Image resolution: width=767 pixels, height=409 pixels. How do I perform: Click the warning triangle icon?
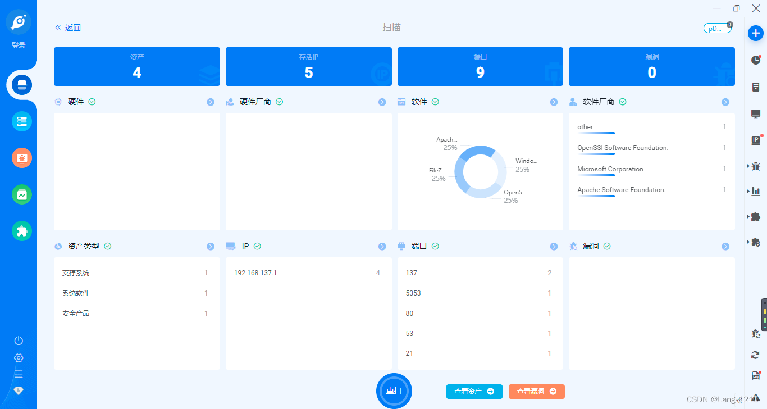click(756, 398)
